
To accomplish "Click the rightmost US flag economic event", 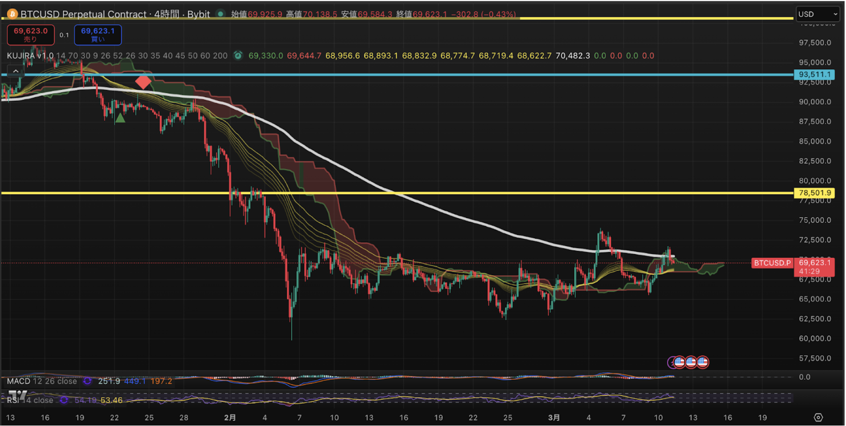I will point(702,362).
